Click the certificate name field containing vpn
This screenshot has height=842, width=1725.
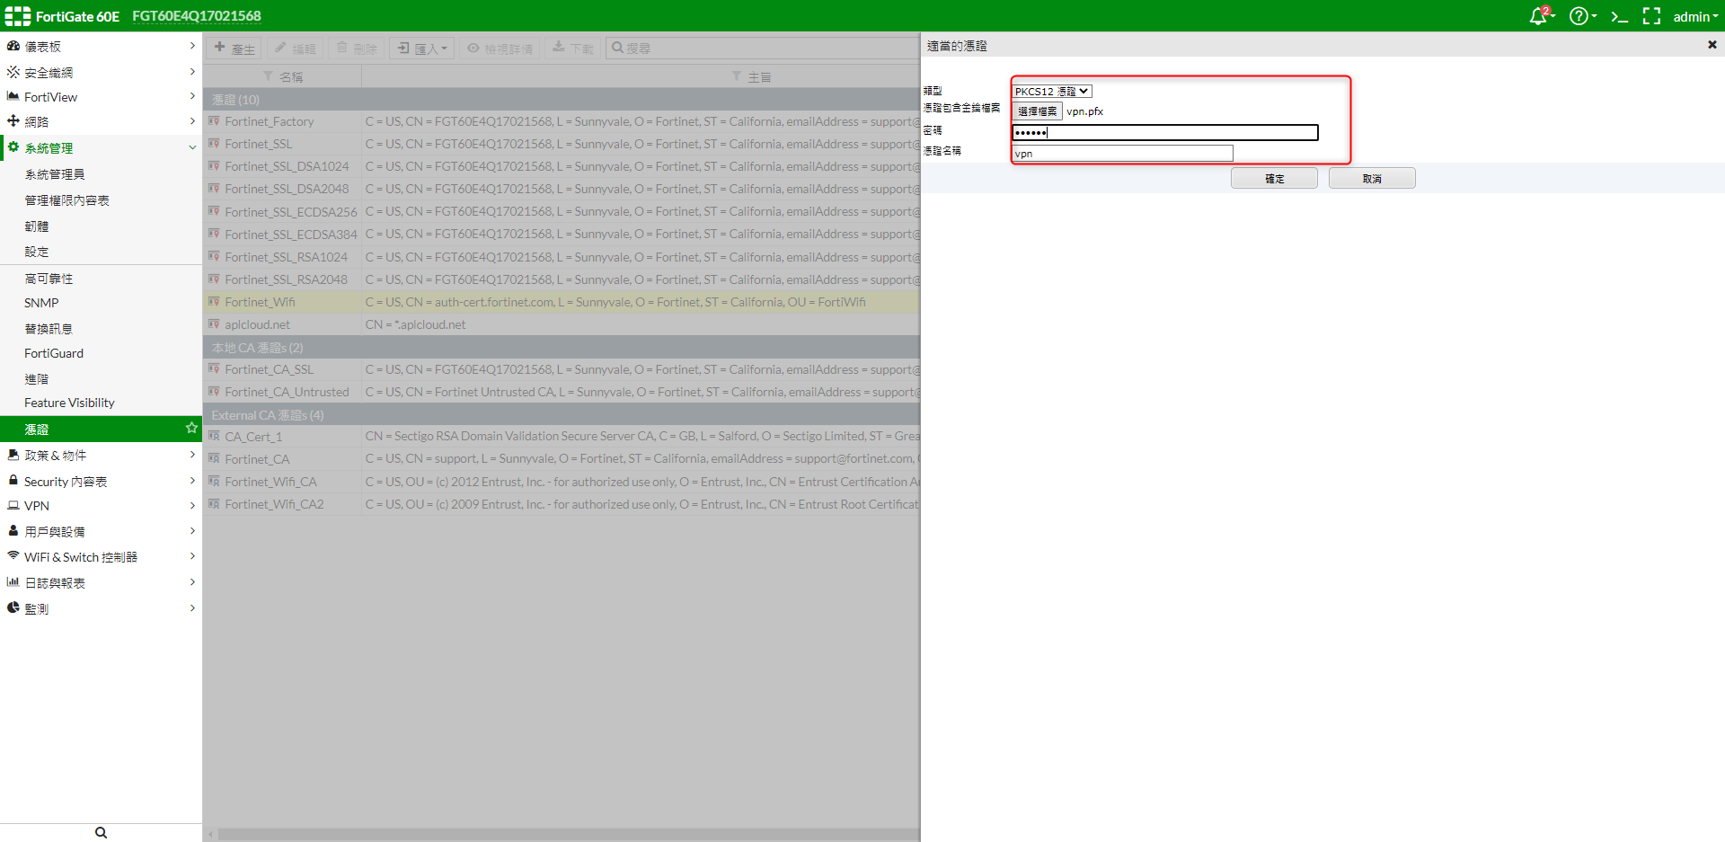coord(1122,154)
